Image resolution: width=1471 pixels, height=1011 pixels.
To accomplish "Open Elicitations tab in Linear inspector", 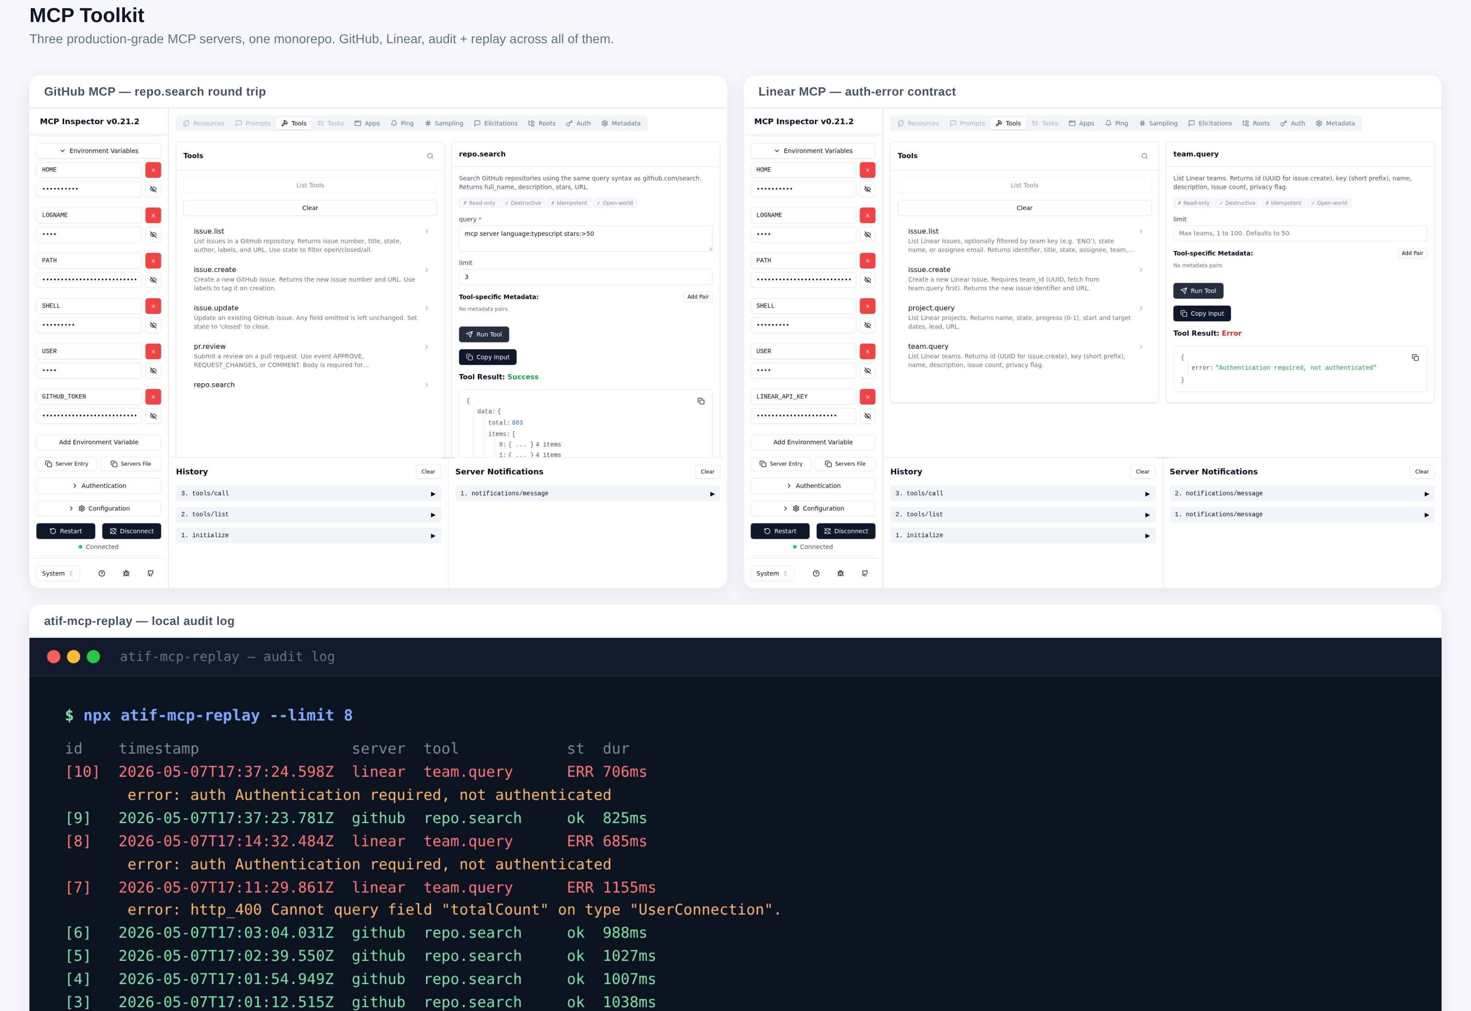I will tap(1210, 124).
